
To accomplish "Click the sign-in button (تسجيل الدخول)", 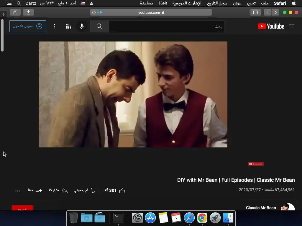I will (x=28, y=26).
